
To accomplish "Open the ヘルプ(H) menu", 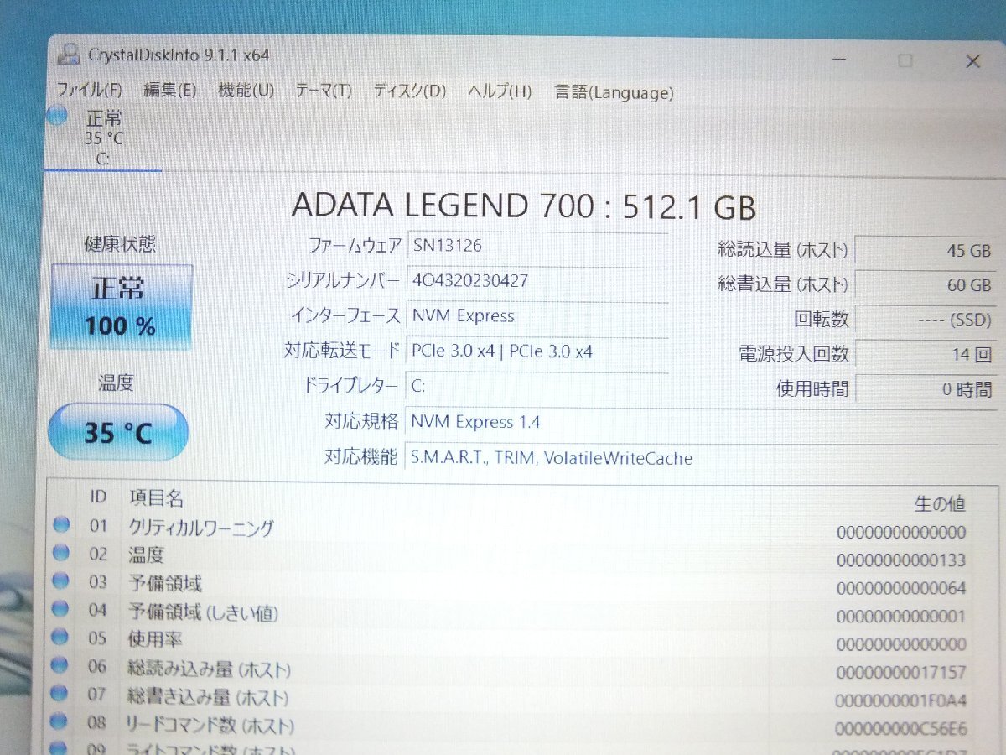I will coord(500,92).
